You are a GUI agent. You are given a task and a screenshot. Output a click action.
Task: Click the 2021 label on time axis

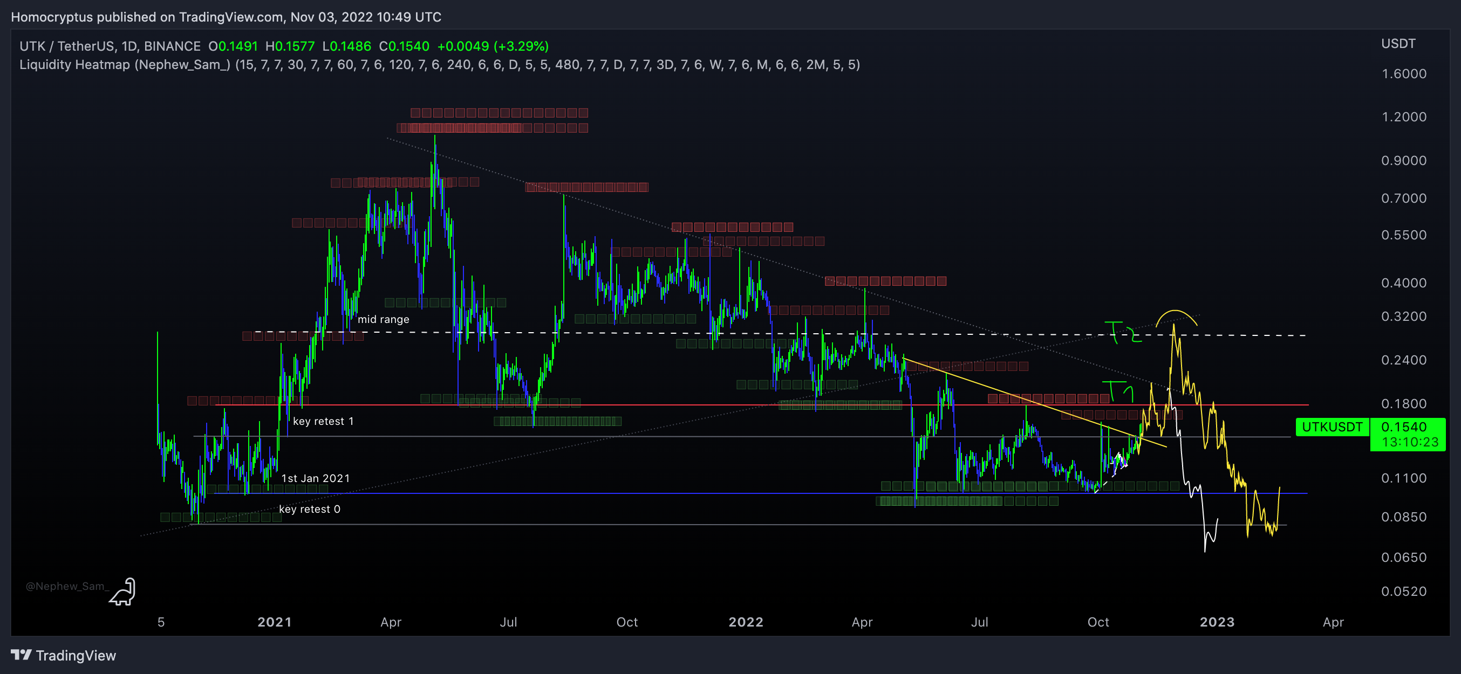(275, 622)
